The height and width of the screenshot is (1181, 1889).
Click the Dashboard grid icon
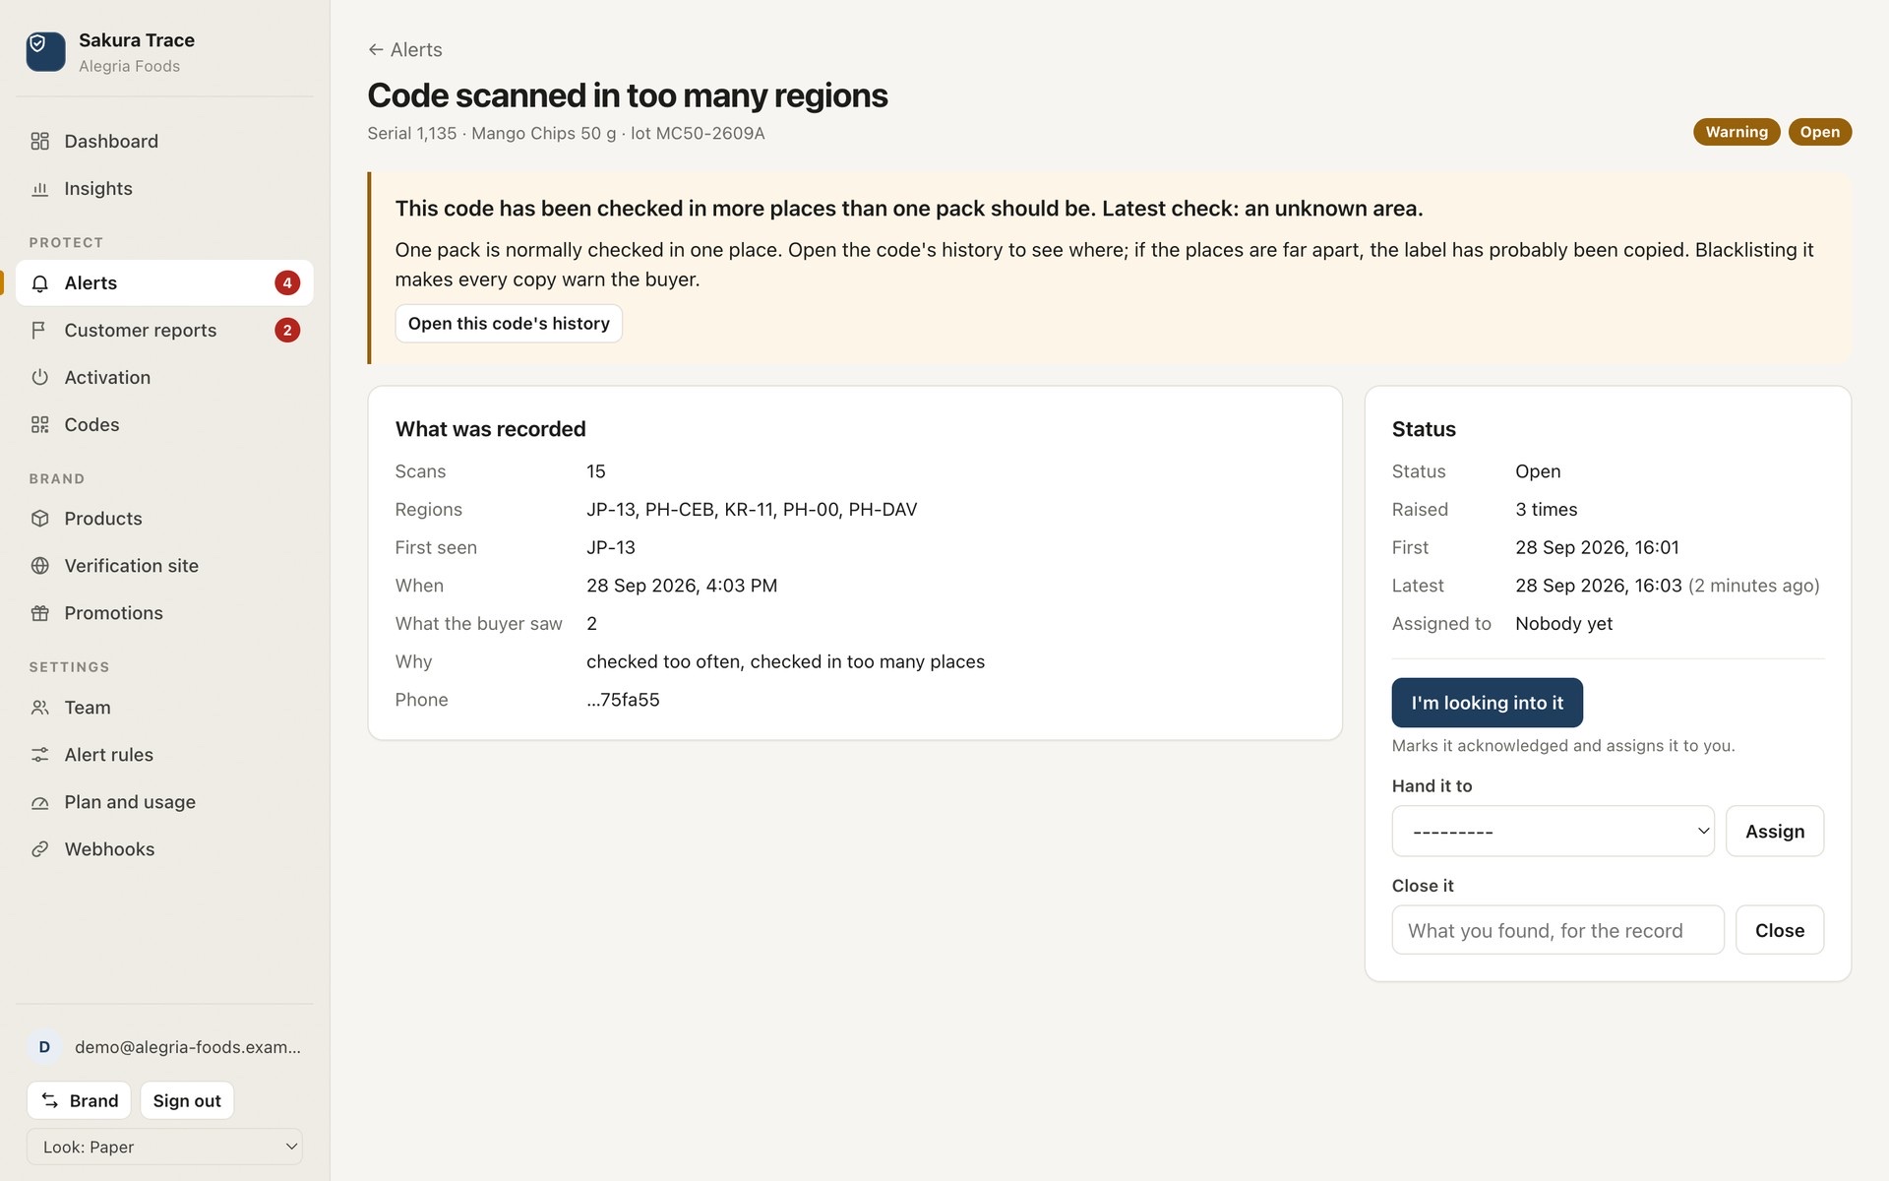[x=39, y=141]
